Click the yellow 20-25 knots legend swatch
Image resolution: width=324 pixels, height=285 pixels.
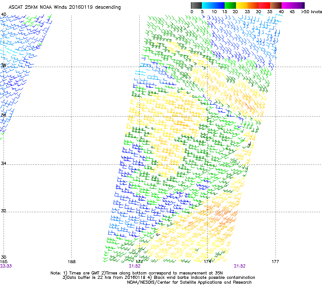pos(242,5)
